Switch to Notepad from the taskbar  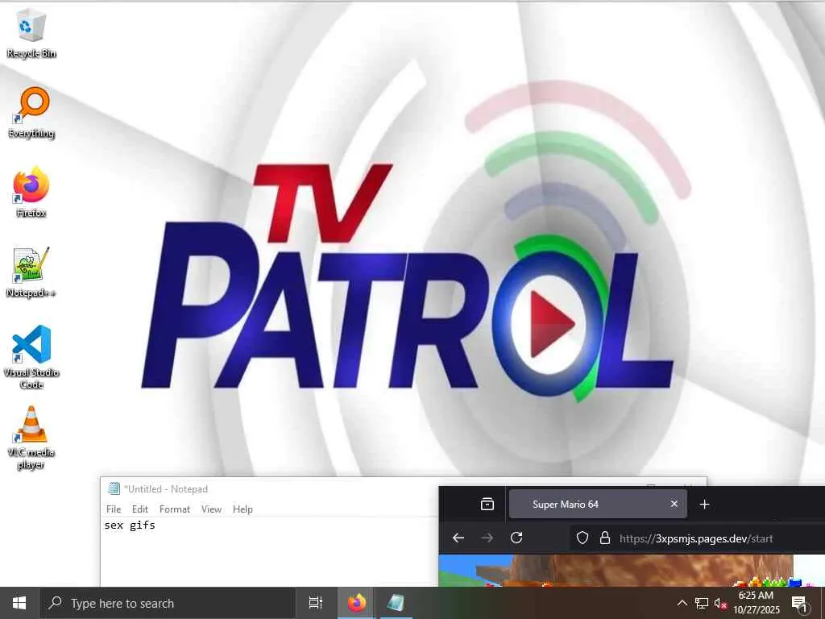395,603
